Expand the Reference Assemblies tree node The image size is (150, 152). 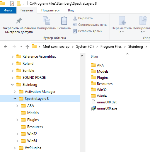tap(12, 57)
